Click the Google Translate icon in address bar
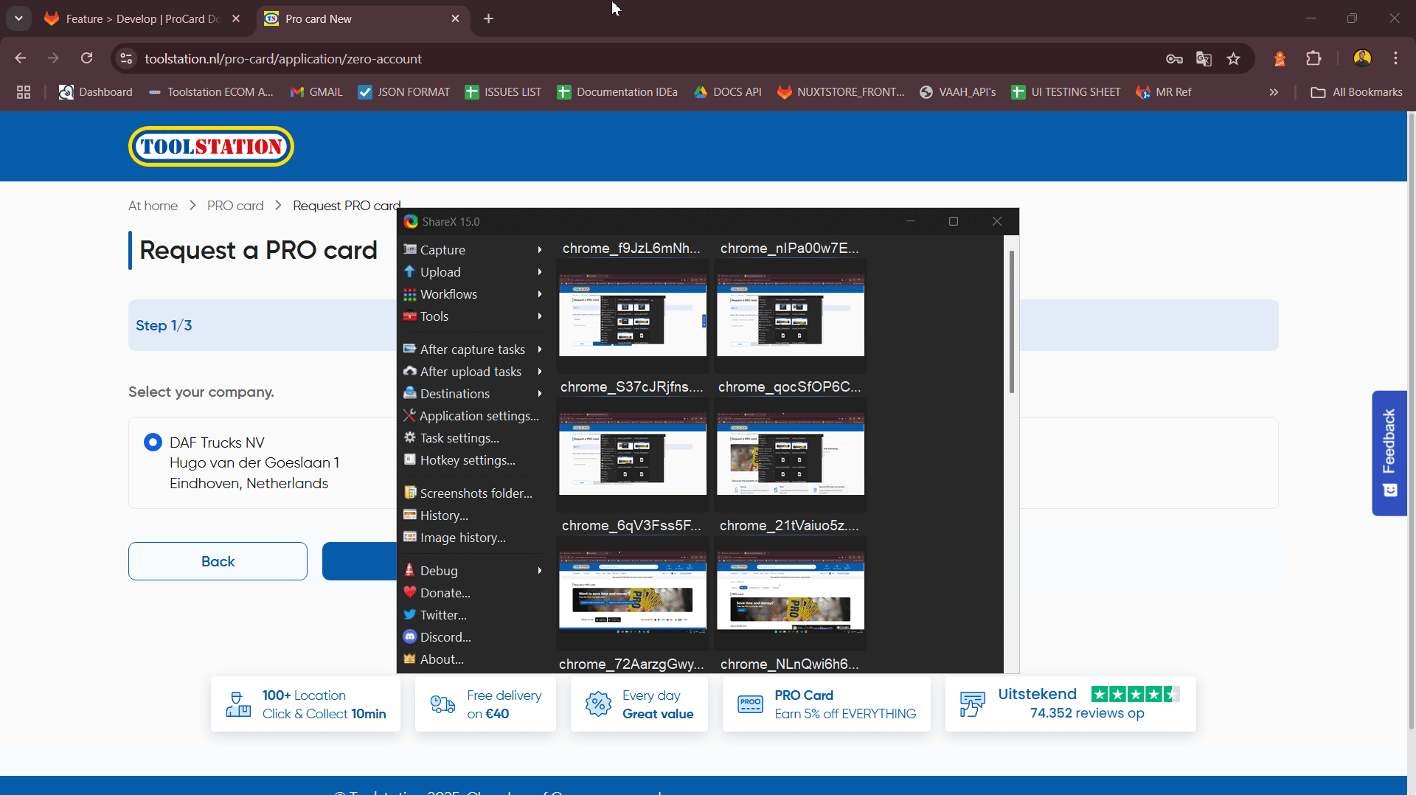Screen dimensions: 1416x795 click(1204, 59)
